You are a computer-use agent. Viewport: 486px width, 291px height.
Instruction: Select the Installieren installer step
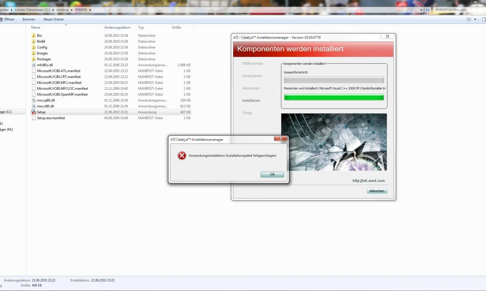251,100
